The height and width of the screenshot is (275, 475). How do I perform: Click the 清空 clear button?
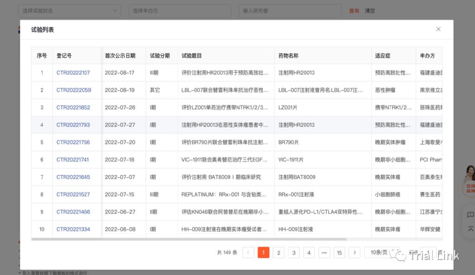coord(370,10)
